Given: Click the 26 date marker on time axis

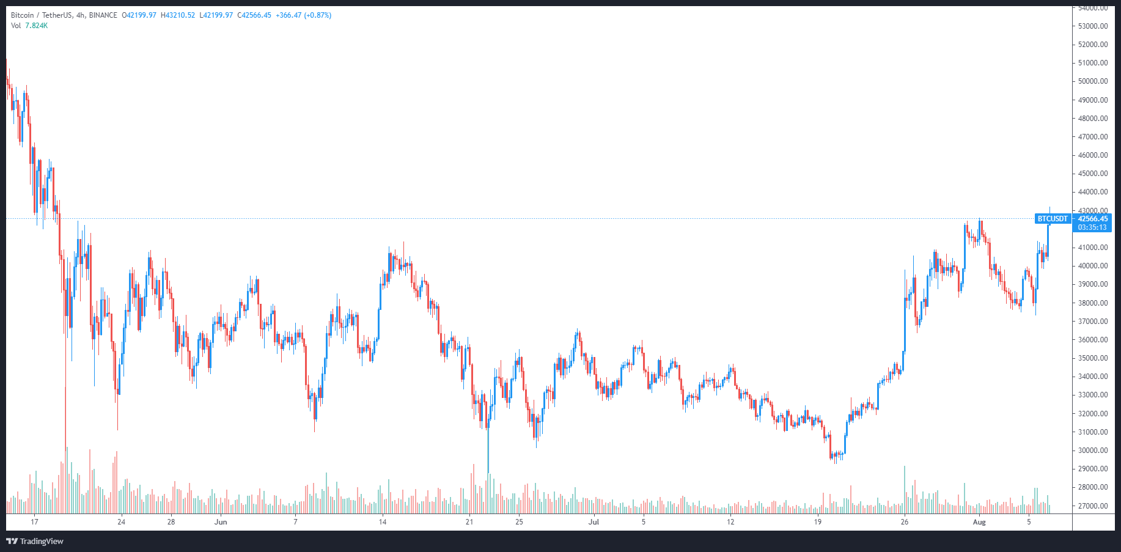Looking at the screenshot, I should pos(905,522).
